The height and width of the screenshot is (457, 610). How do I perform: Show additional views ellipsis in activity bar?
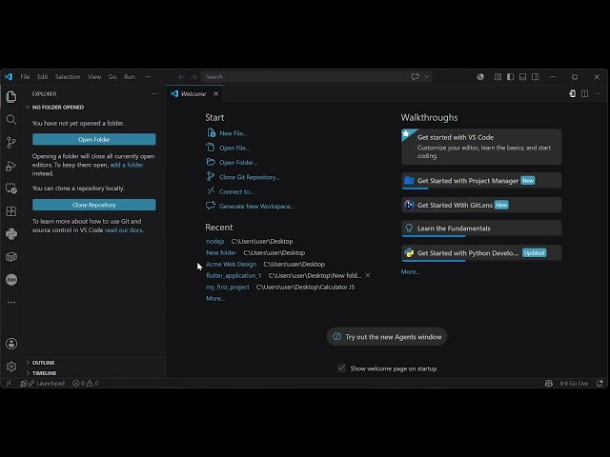pyautogui.click(x=11, y=302)
